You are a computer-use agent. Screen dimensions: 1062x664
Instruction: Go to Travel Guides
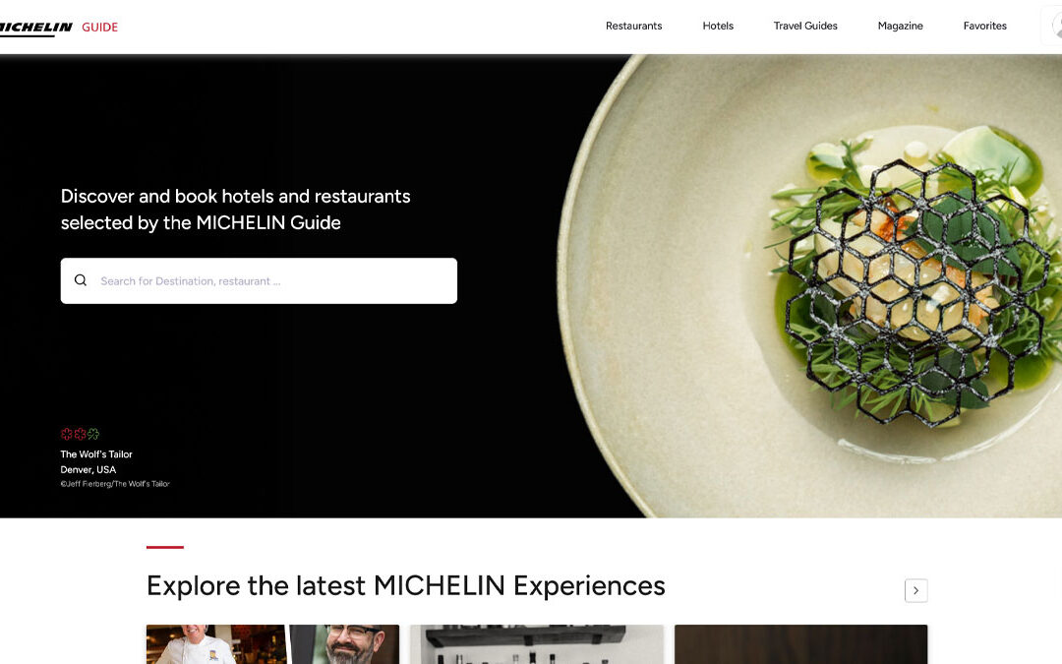coord(805,26)
